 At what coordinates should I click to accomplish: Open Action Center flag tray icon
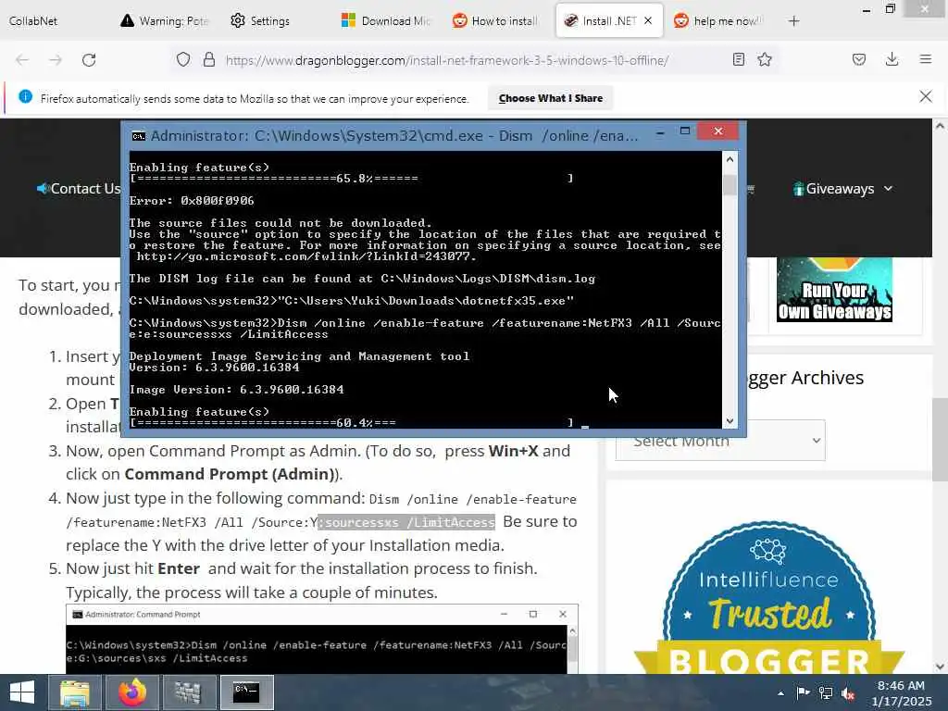point(803,692)
